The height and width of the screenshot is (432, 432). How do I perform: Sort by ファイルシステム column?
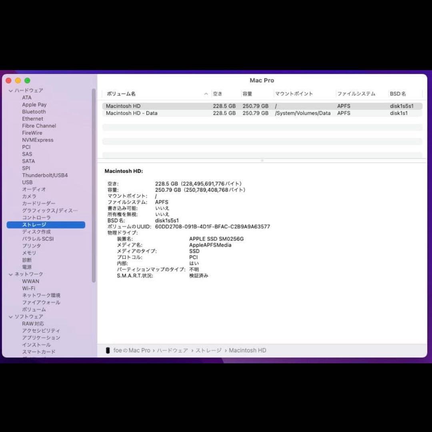(356, 94)
